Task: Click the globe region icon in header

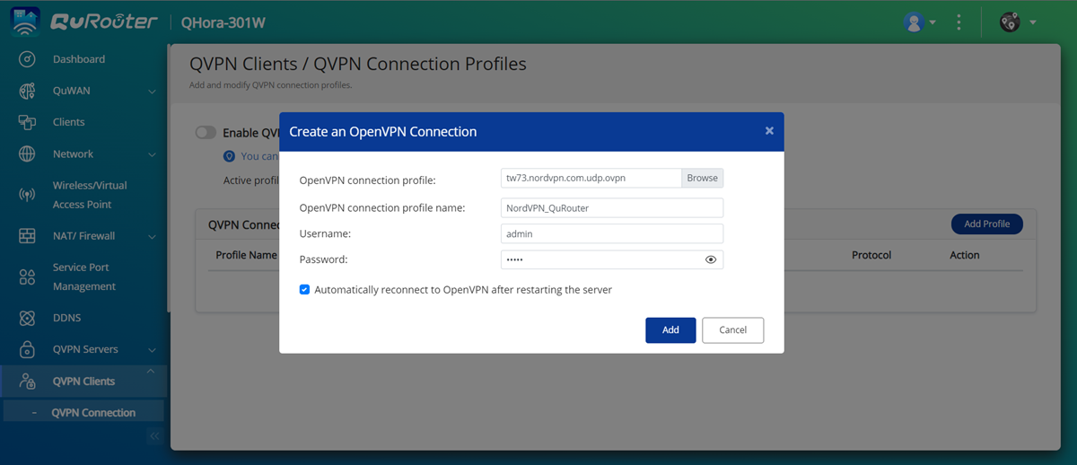Action: tap(1010, 22)
